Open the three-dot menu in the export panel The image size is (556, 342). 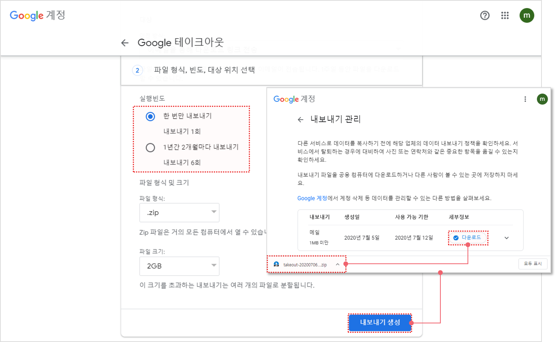tap(525, 99)
